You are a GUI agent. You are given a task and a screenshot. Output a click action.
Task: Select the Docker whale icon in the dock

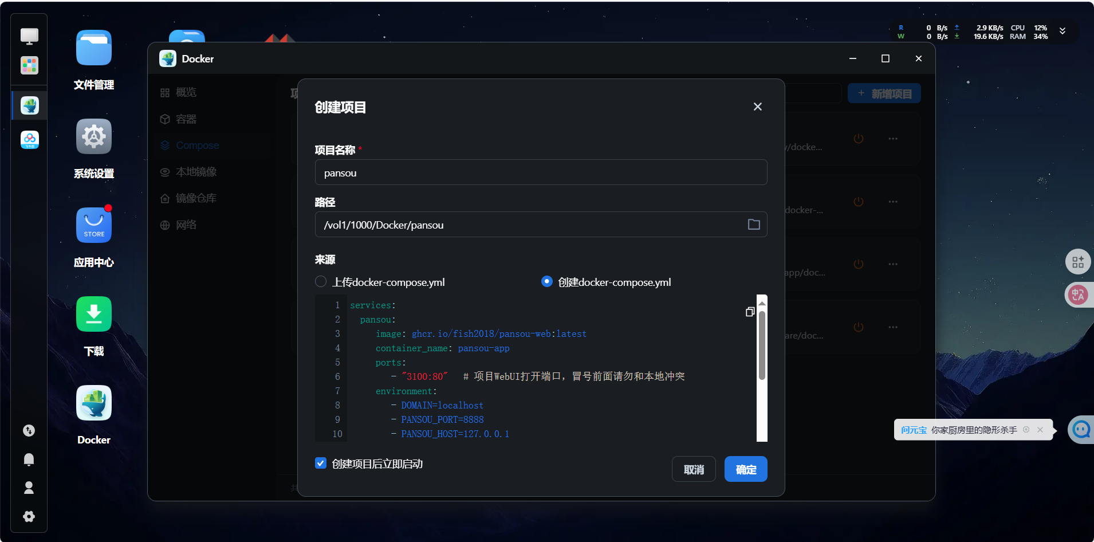29,105
